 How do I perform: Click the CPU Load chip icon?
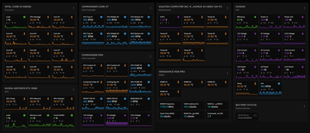pos(24,17)
